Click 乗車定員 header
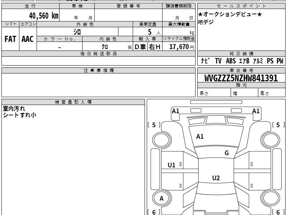The image size is (287, 215). (147, 24)
